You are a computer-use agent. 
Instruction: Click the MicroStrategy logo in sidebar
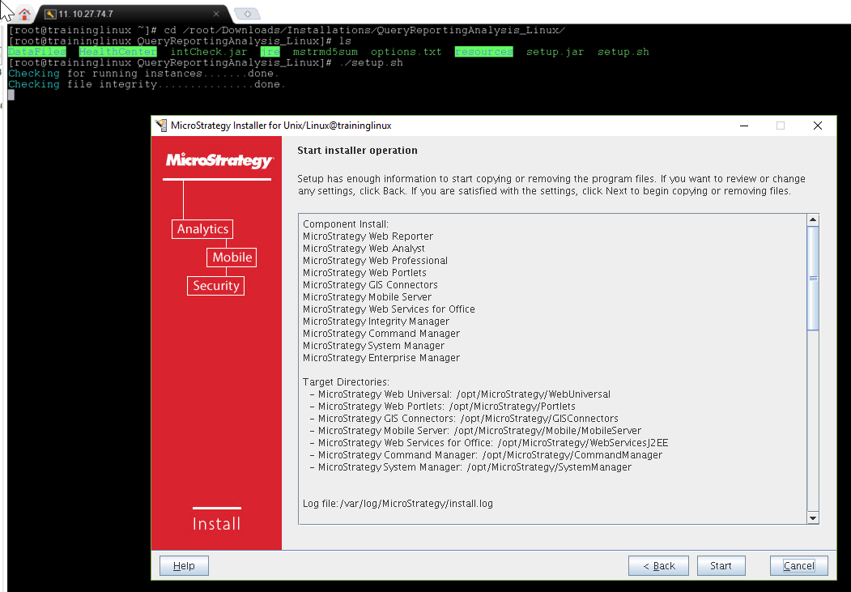(x=219, y=161)
